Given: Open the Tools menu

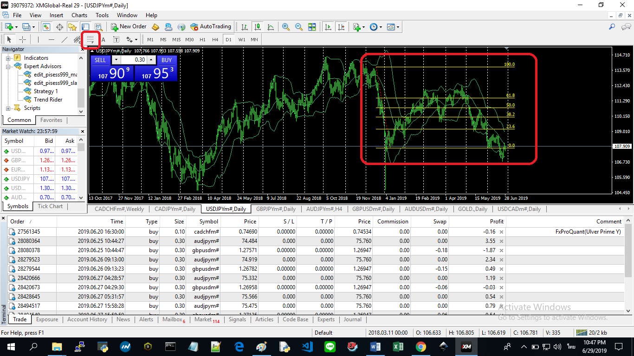Looking at the screenshot, I should tap(102, 15).
